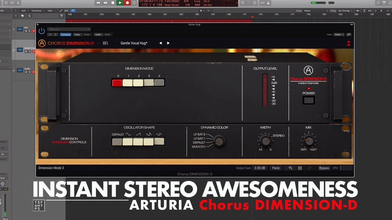Enable the metronome in the toolbar
Screen dimensions: 392x220
coord(268,3)
